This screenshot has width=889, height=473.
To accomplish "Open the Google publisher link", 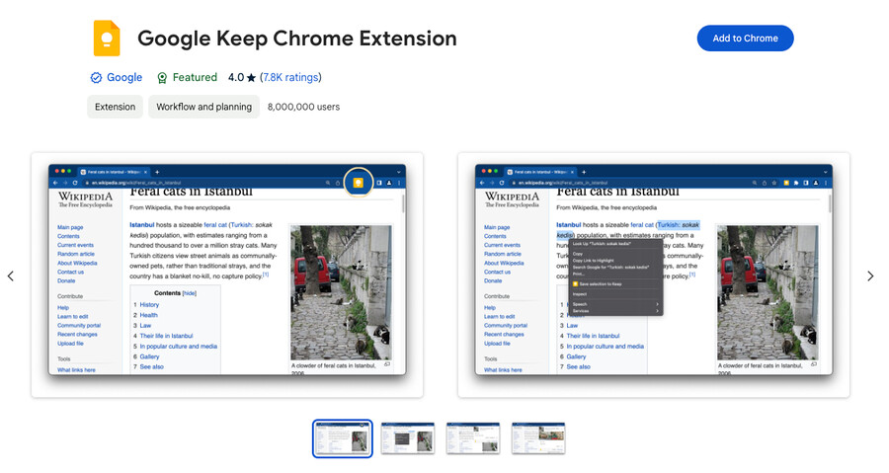I will [x=124, y=78].
